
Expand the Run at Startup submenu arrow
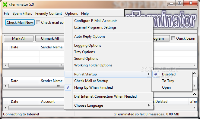[x=149, y=74]
